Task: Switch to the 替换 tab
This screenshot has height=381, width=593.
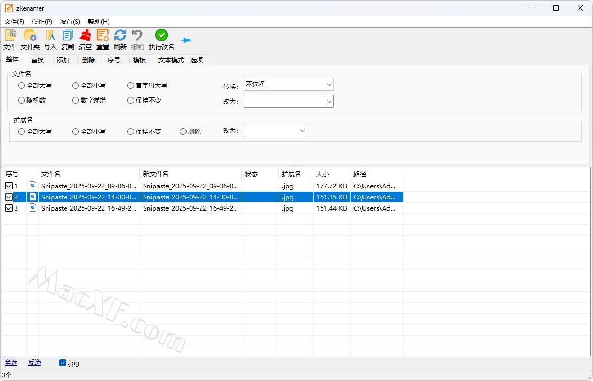Action: (x=38, y=60)
